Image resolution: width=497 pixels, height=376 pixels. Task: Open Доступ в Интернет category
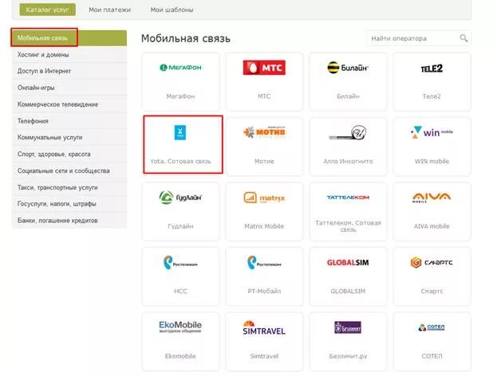click(69, 71)
